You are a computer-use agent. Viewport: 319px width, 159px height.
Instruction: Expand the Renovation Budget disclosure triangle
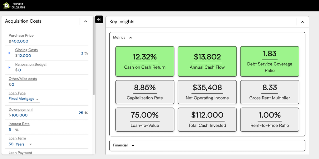point(9,67)
